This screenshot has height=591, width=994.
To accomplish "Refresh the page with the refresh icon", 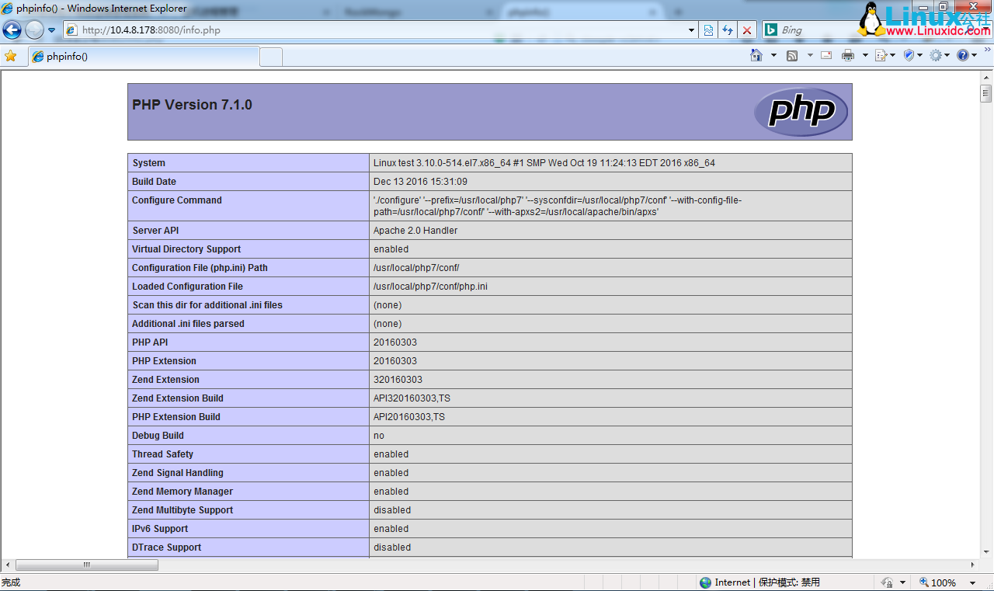I will coord(728,30).
